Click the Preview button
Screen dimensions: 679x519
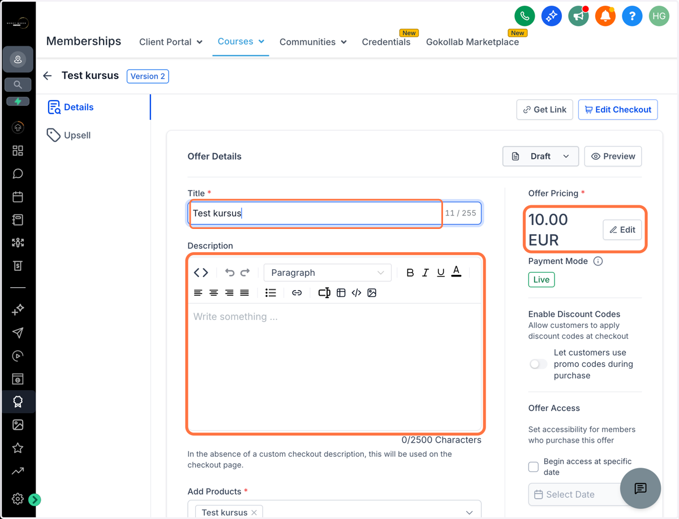(613, 156)
